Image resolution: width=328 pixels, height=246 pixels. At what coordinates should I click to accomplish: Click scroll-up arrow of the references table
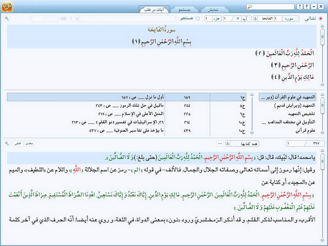(252, 94)
